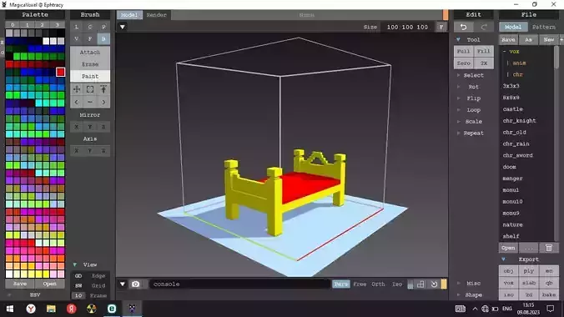Open File Explorer from the taskbar

(x=51, y=309)
